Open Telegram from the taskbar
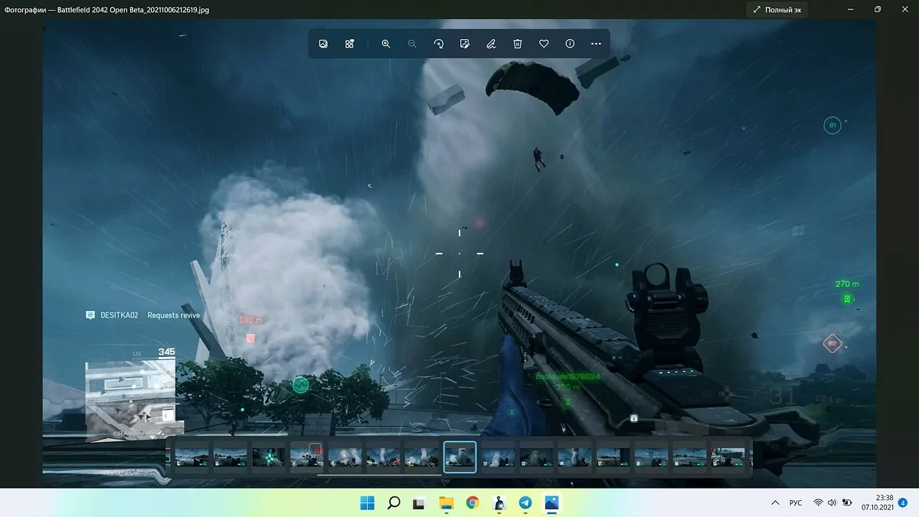The image size is (919, 517). point(525,503)
